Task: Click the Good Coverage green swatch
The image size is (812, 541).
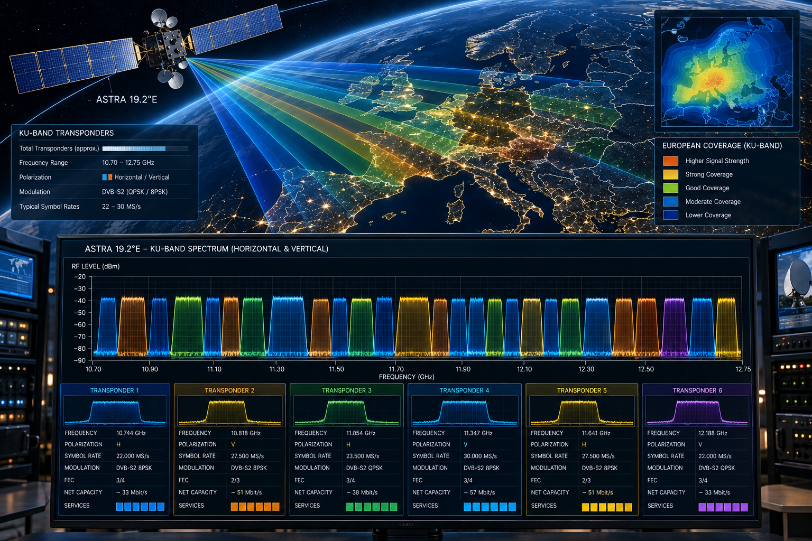Action: (670, 188)
